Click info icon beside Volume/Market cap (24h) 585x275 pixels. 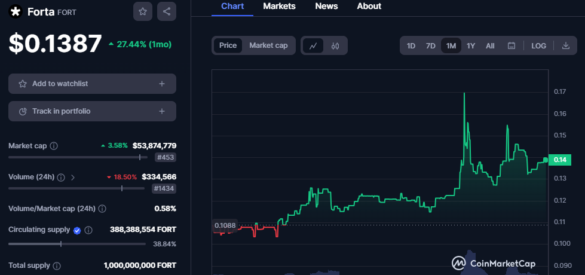102,209
